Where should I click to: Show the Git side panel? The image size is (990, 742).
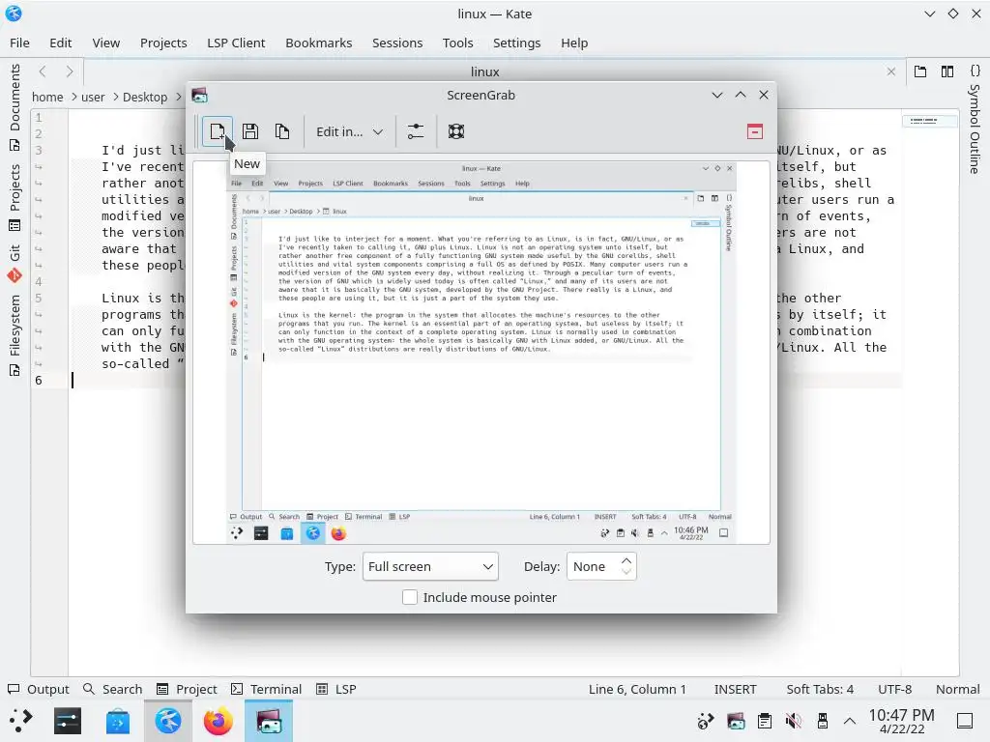point(15,263)
